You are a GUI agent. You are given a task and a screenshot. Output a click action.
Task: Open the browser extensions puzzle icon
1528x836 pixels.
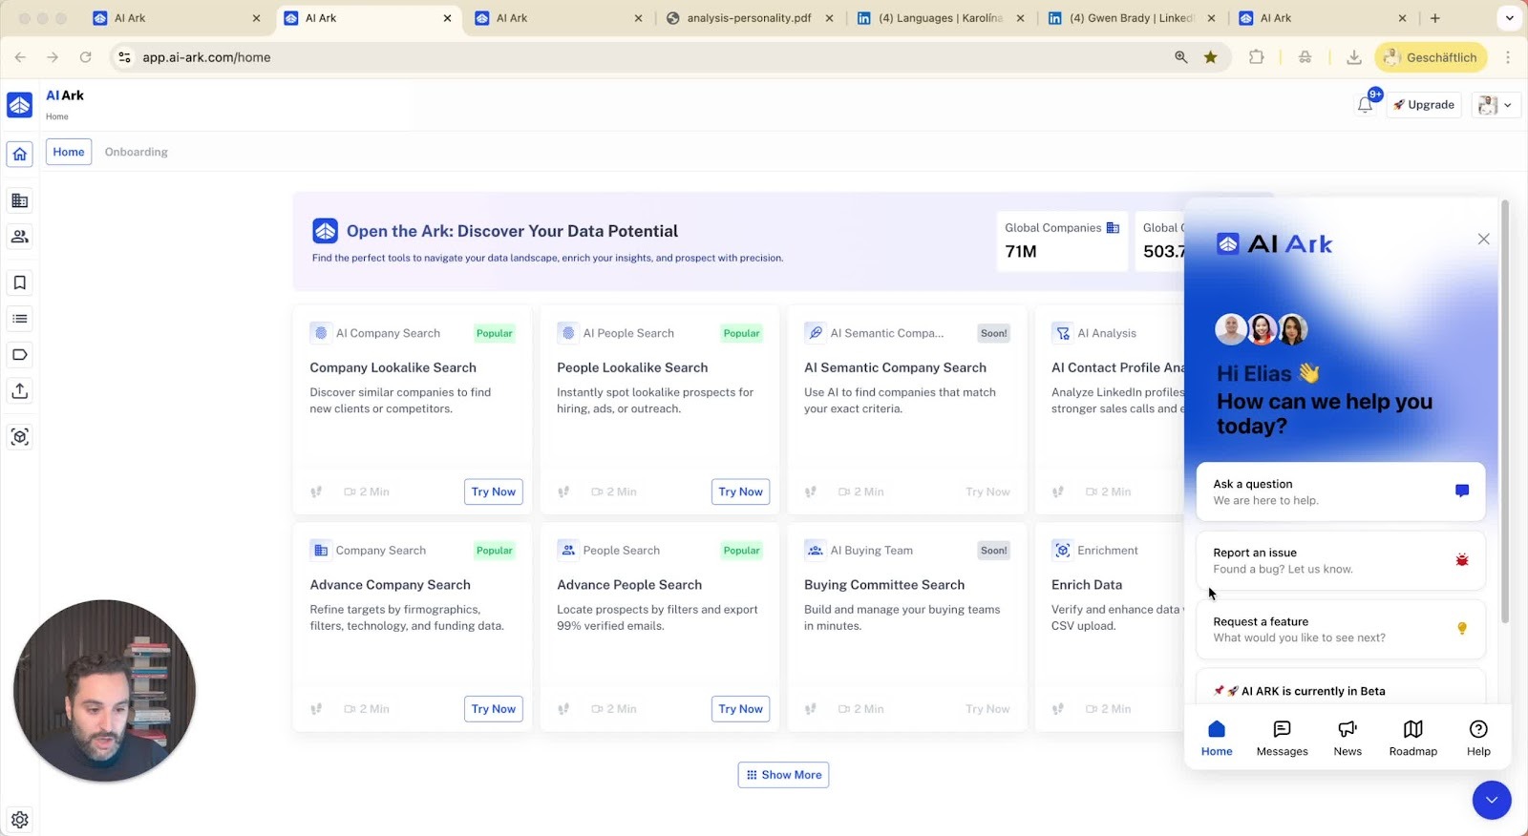click(1257, 57)
